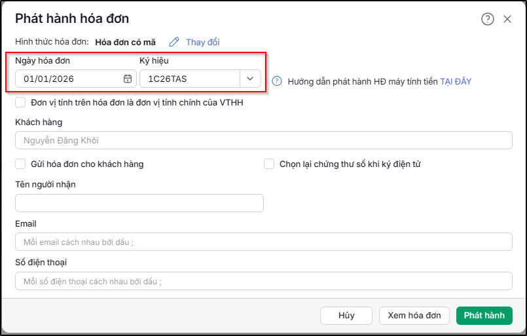527x336 pixels.
Task: Tick Đơn vị tính trên hóa đơn checkbox
Action: (20, 102)
